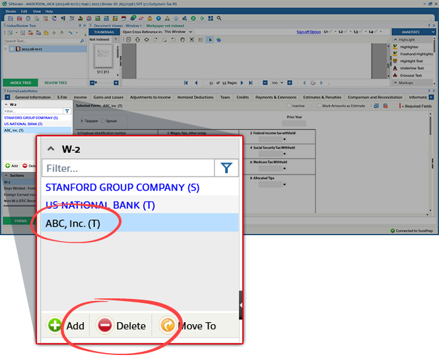The width and height of the screenshot is (439, 359).
Task: Open the View menu
Action: click(37, 11)
